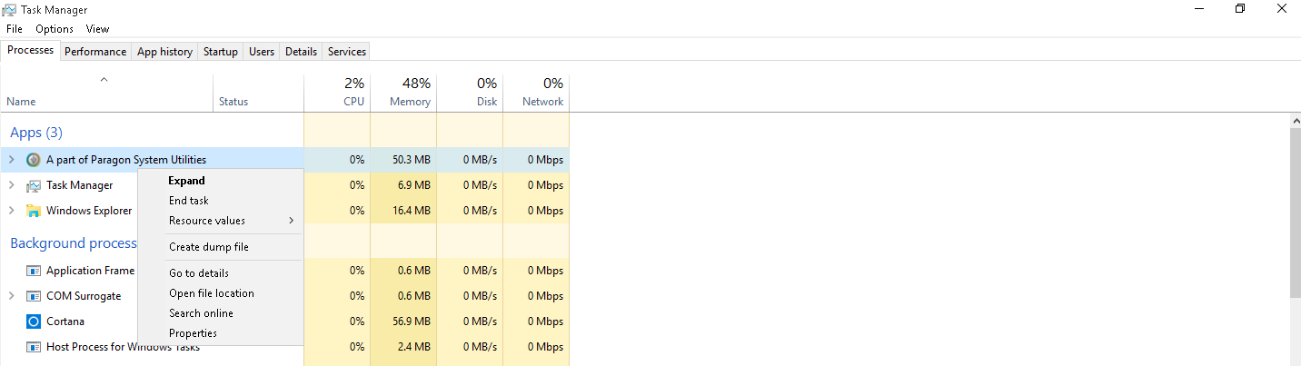Click the Paragon System Utilities app icon

coord(34,160)
